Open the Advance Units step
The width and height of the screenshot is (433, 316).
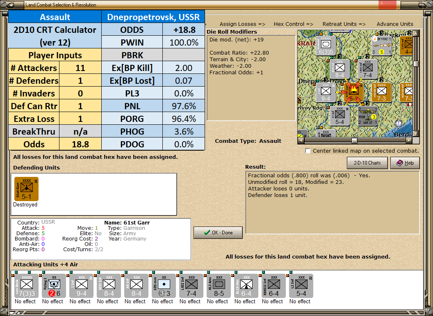coord(395,24)
